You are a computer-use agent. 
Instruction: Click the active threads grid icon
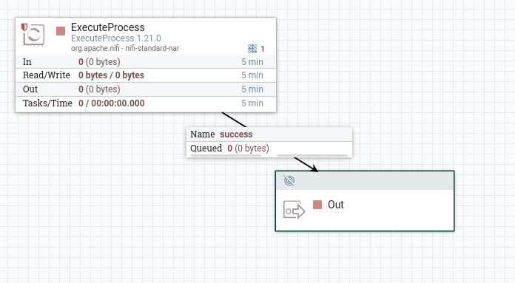[252, 49]
